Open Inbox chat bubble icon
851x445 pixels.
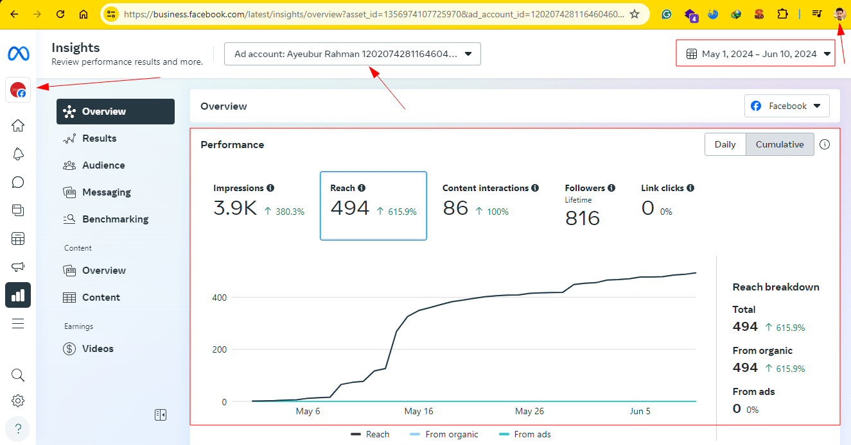coord(18,182)
